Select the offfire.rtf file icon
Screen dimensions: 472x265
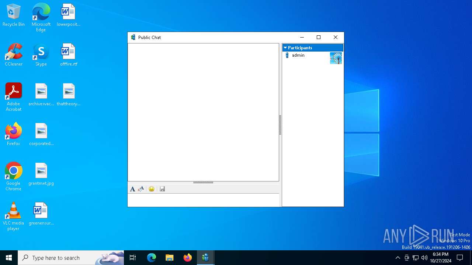point(69,55)
